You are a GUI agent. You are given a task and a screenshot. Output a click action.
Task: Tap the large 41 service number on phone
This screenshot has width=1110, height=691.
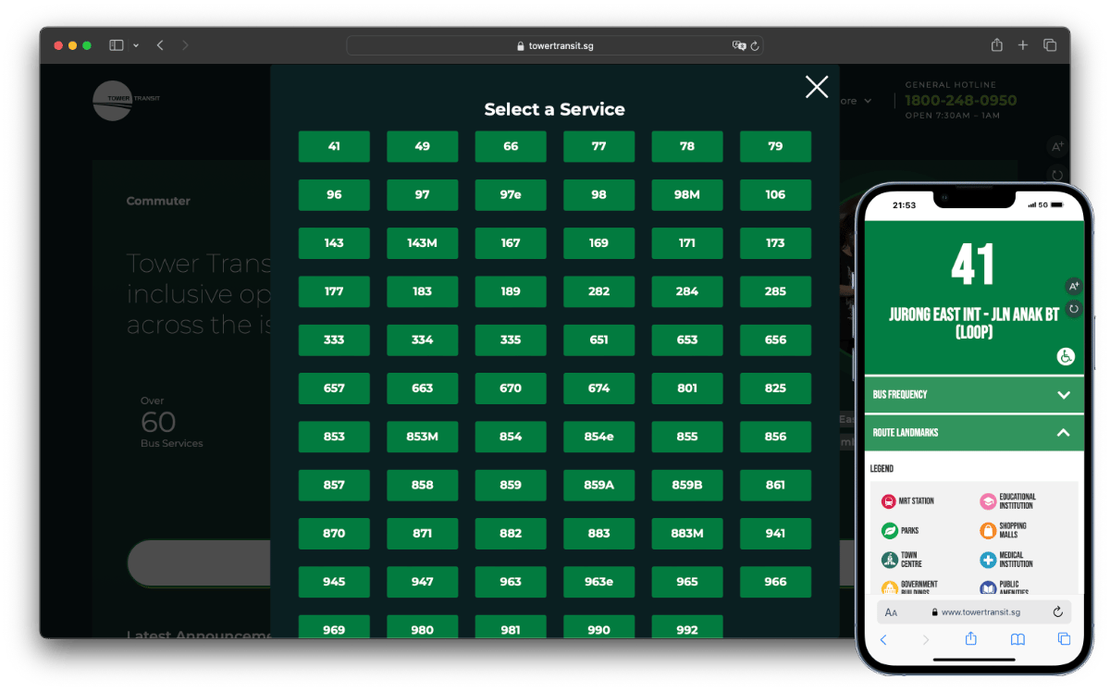click(973, 265)
